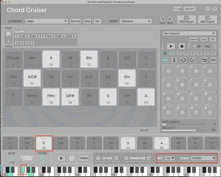
Task: Click sequence Del. button
Action: click(213, 39)
